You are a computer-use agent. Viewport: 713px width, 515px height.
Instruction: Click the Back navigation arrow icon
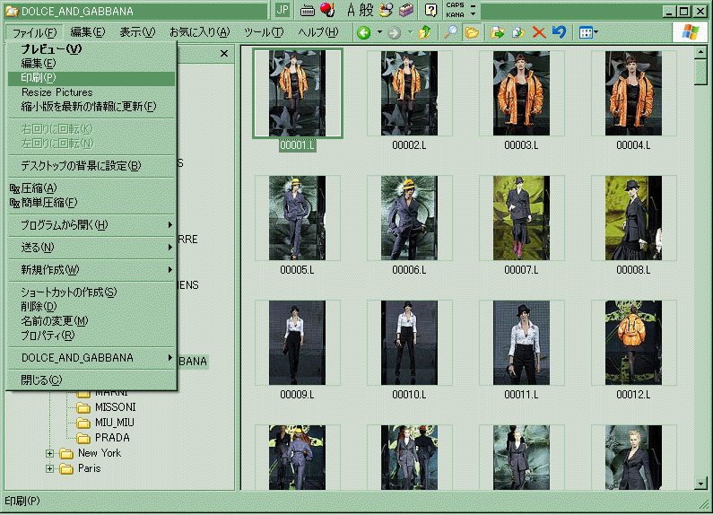coord(364,32)
